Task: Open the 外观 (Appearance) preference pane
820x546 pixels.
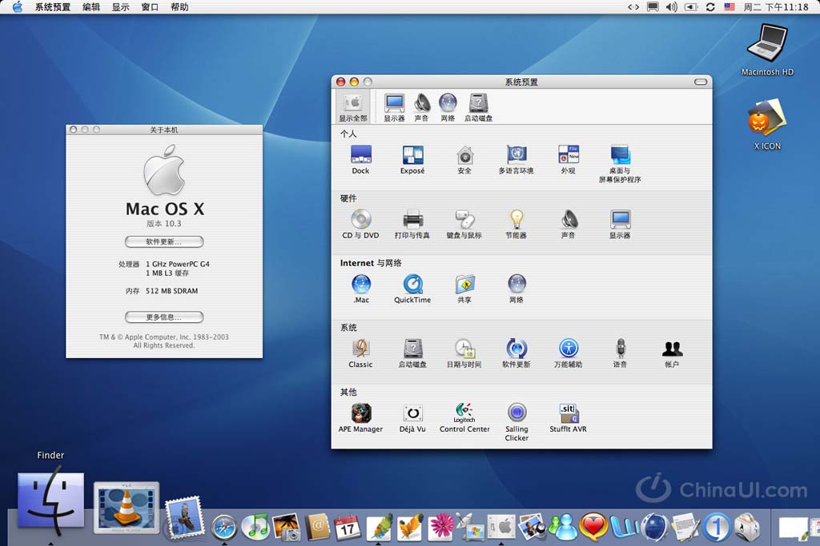Action: pos(568,160)
